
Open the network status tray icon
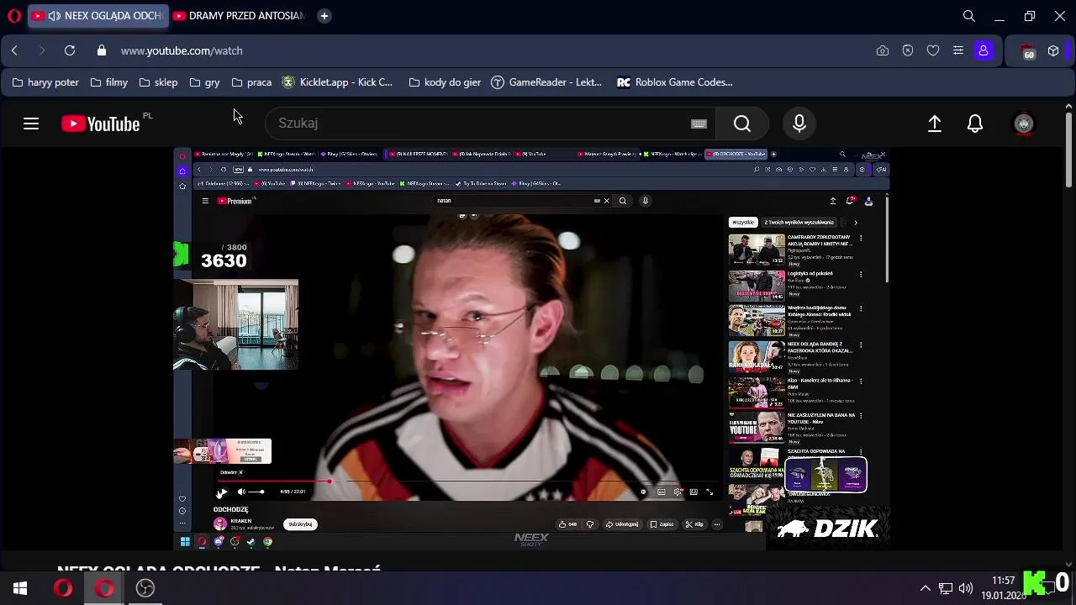tap(946, 588)
